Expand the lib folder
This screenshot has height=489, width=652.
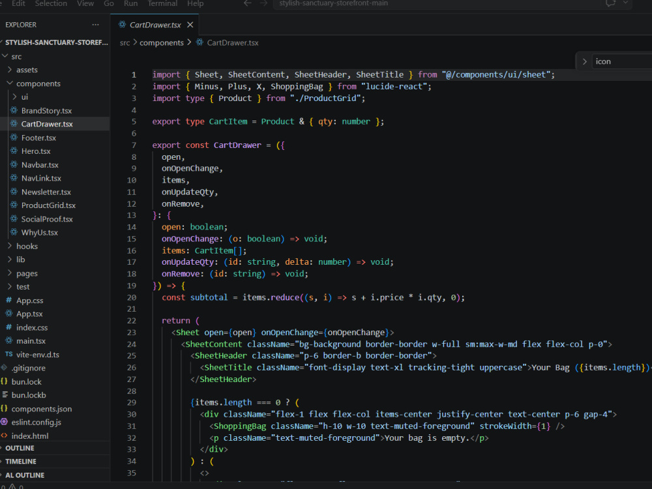[10, 259]
